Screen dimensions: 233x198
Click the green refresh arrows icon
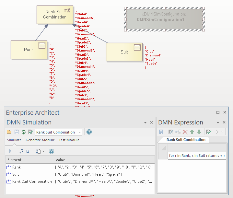[23, 132]
